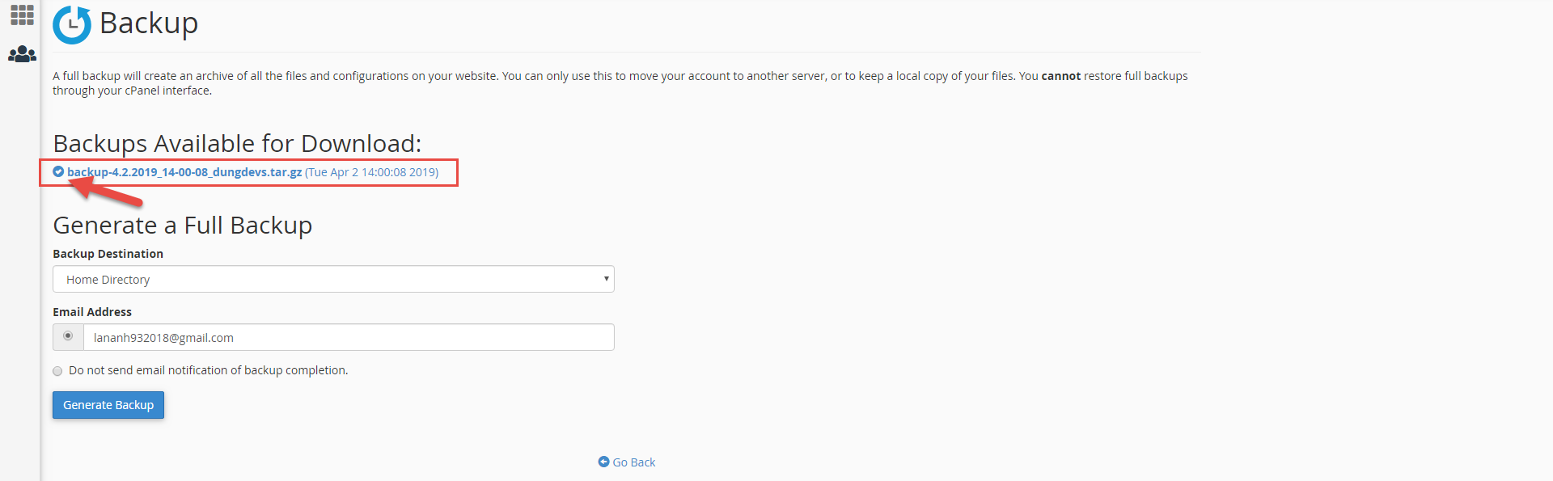Download backup-4.2.2019_14-00-08_dungdevs.tar.gz
Viewport: 1553px width, 481px height.
coord(184,172)
